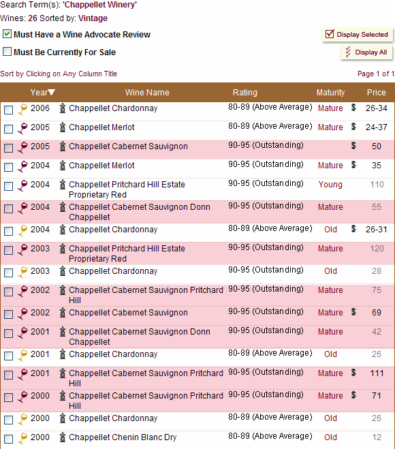
Task: Click dollar sign for 2006 Chardonnay price
Action: [x=353, y=108]
